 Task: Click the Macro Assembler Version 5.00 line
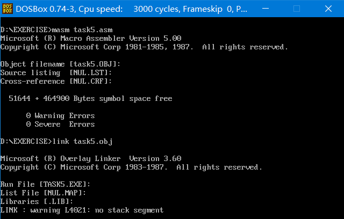(91, 38)
